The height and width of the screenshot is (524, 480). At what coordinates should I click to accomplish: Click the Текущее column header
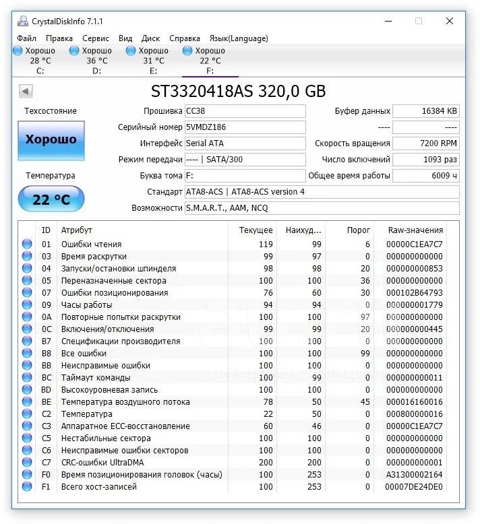pyautogui.click(x=252, y=230)
